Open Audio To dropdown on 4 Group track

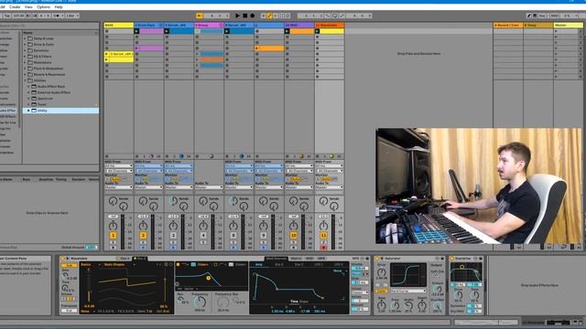click(209, 187)
